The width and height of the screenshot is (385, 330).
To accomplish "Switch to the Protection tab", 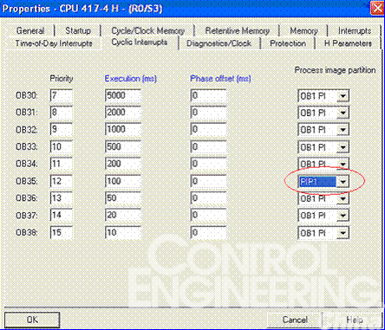I will point(288,43).
